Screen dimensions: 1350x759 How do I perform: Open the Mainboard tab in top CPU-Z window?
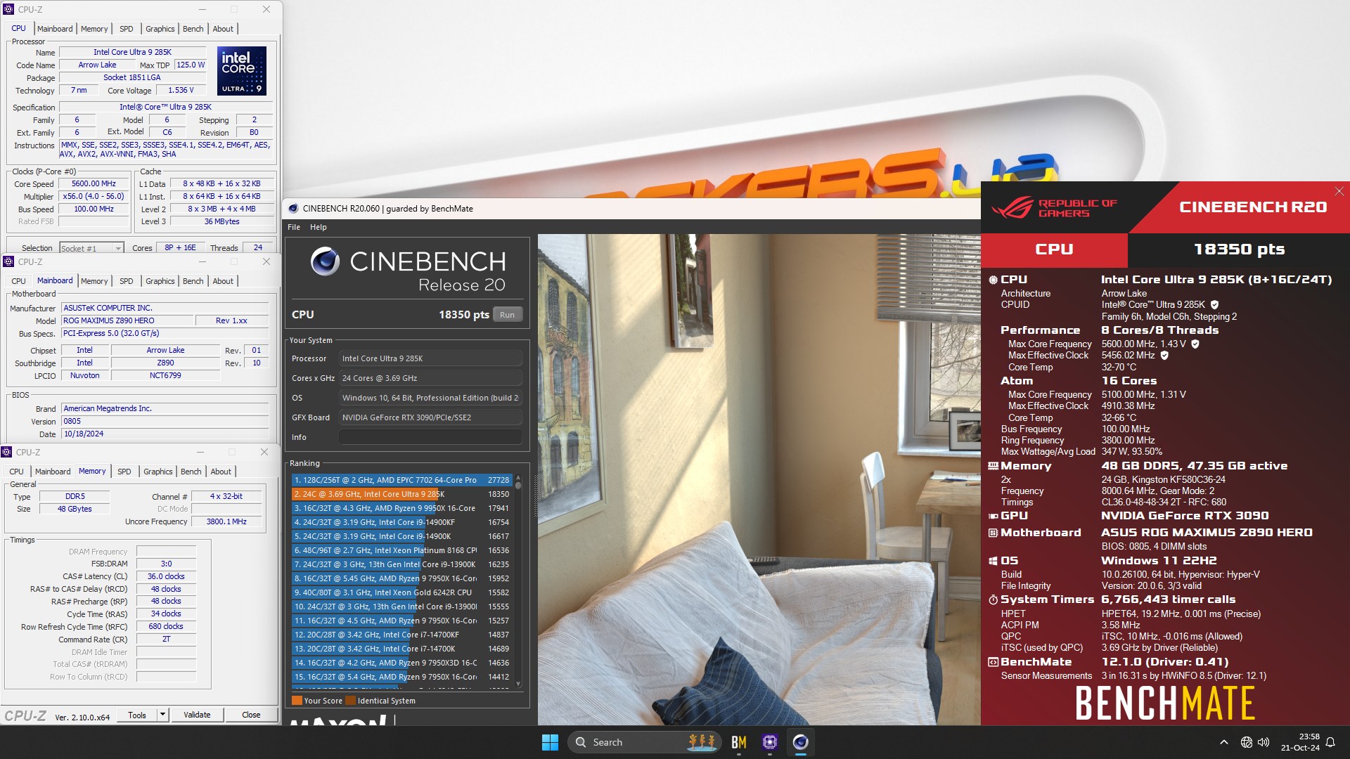[x=55, y=29]
